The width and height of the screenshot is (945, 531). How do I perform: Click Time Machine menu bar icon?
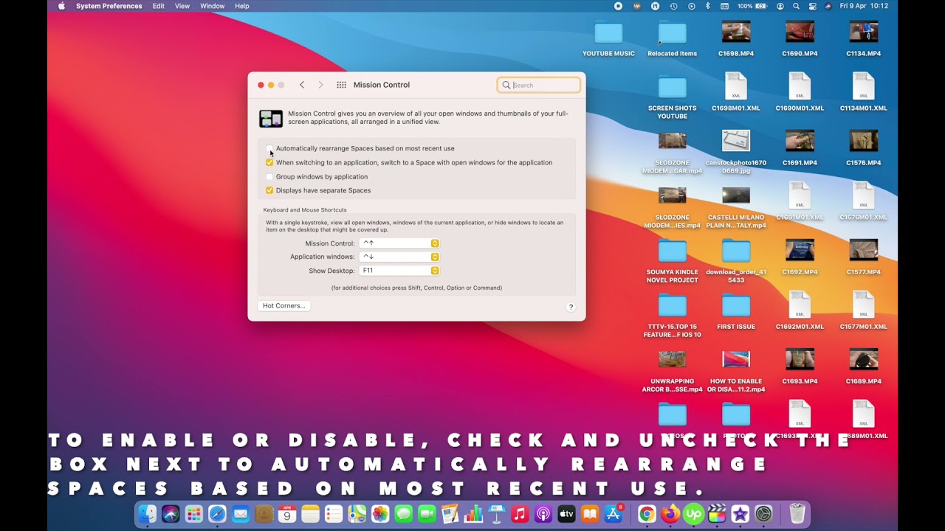[673, 6]
